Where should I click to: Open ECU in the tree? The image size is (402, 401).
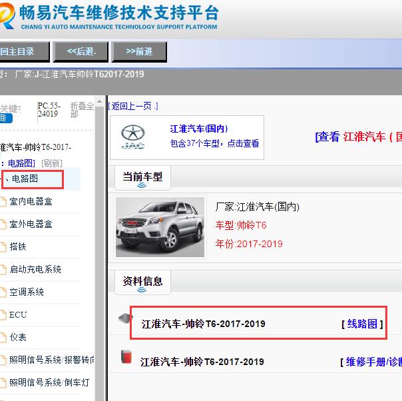[x=18, y=315]
